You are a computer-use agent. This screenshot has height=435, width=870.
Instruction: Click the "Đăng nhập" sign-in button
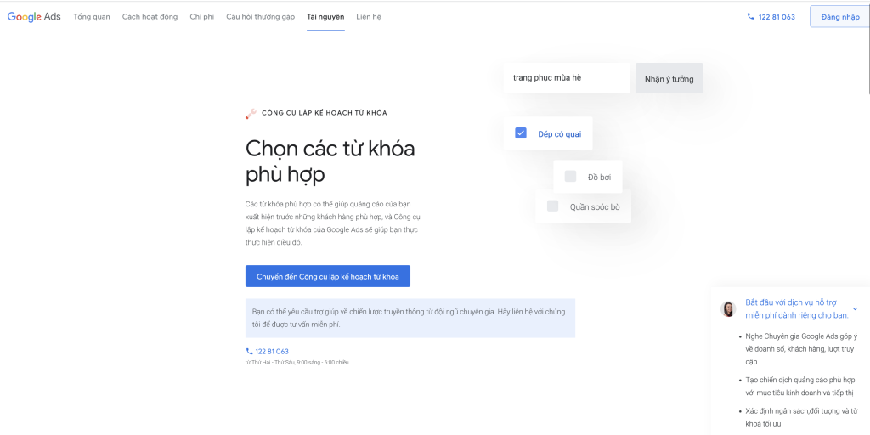[839, 17]
